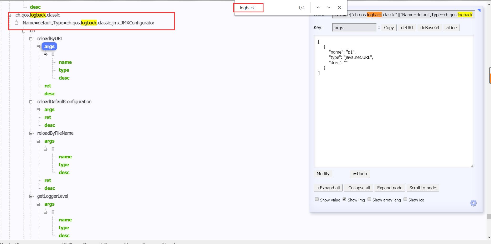Screen dimensions: 491x244
Task: Click the Copy button
Action: pyautogui.click(x=389, y=28)
